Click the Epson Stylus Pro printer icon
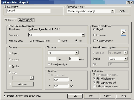This screenshot has height=100, width=134. click(x=30, y=30)
